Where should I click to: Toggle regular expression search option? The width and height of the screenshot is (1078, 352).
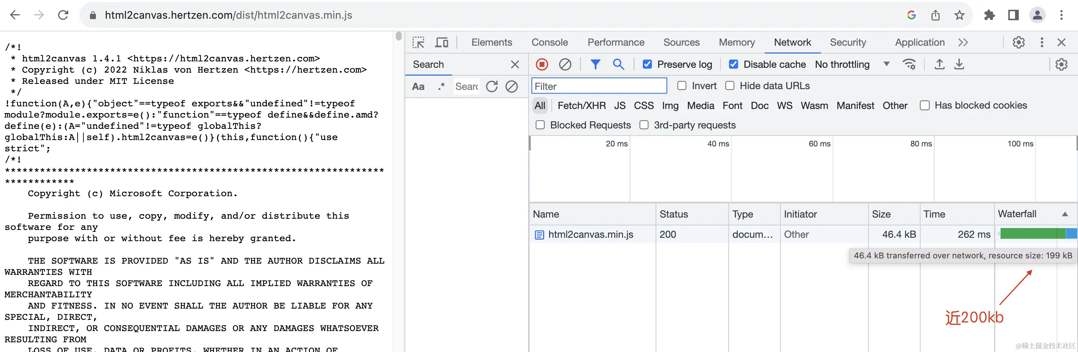point(441,87)
